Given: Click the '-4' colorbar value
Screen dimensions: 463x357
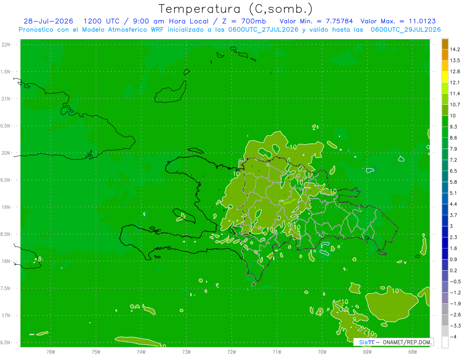Looking at the screenshot, I should point(453,337).
